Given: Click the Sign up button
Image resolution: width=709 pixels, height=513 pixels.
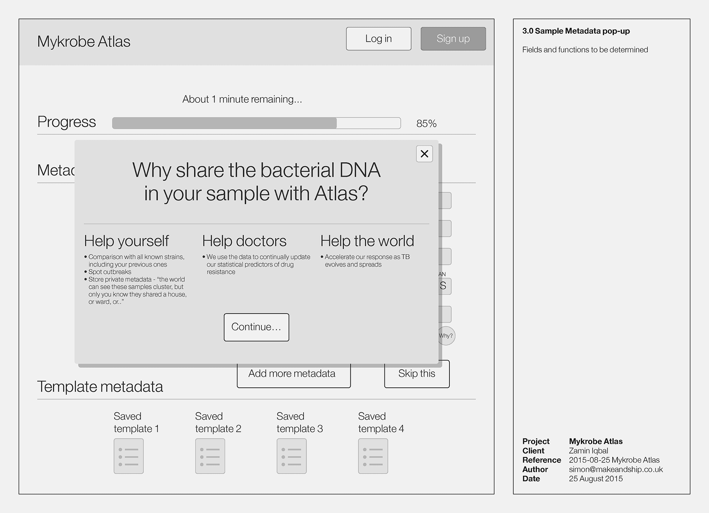Looking at the screenshot, I should point(453,39).
